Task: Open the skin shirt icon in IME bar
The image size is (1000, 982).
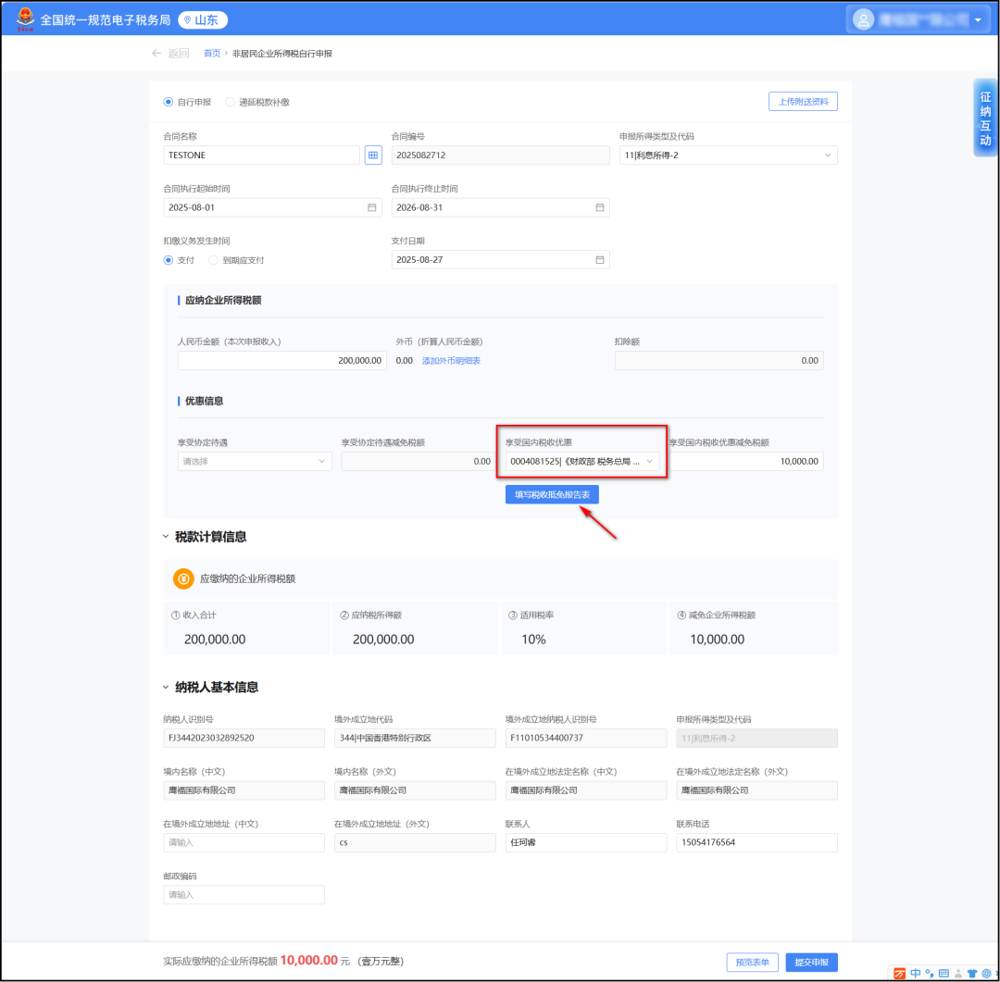Action: click(x=972, y=974)
